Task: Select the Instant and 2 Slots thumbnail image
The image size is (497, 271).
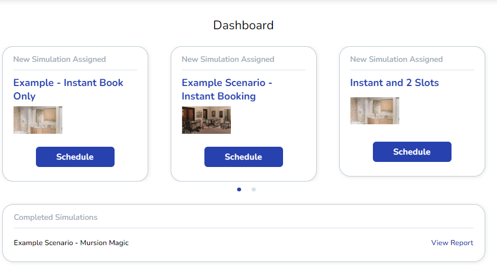Action: pyautogui.click(x=375, y=111)
